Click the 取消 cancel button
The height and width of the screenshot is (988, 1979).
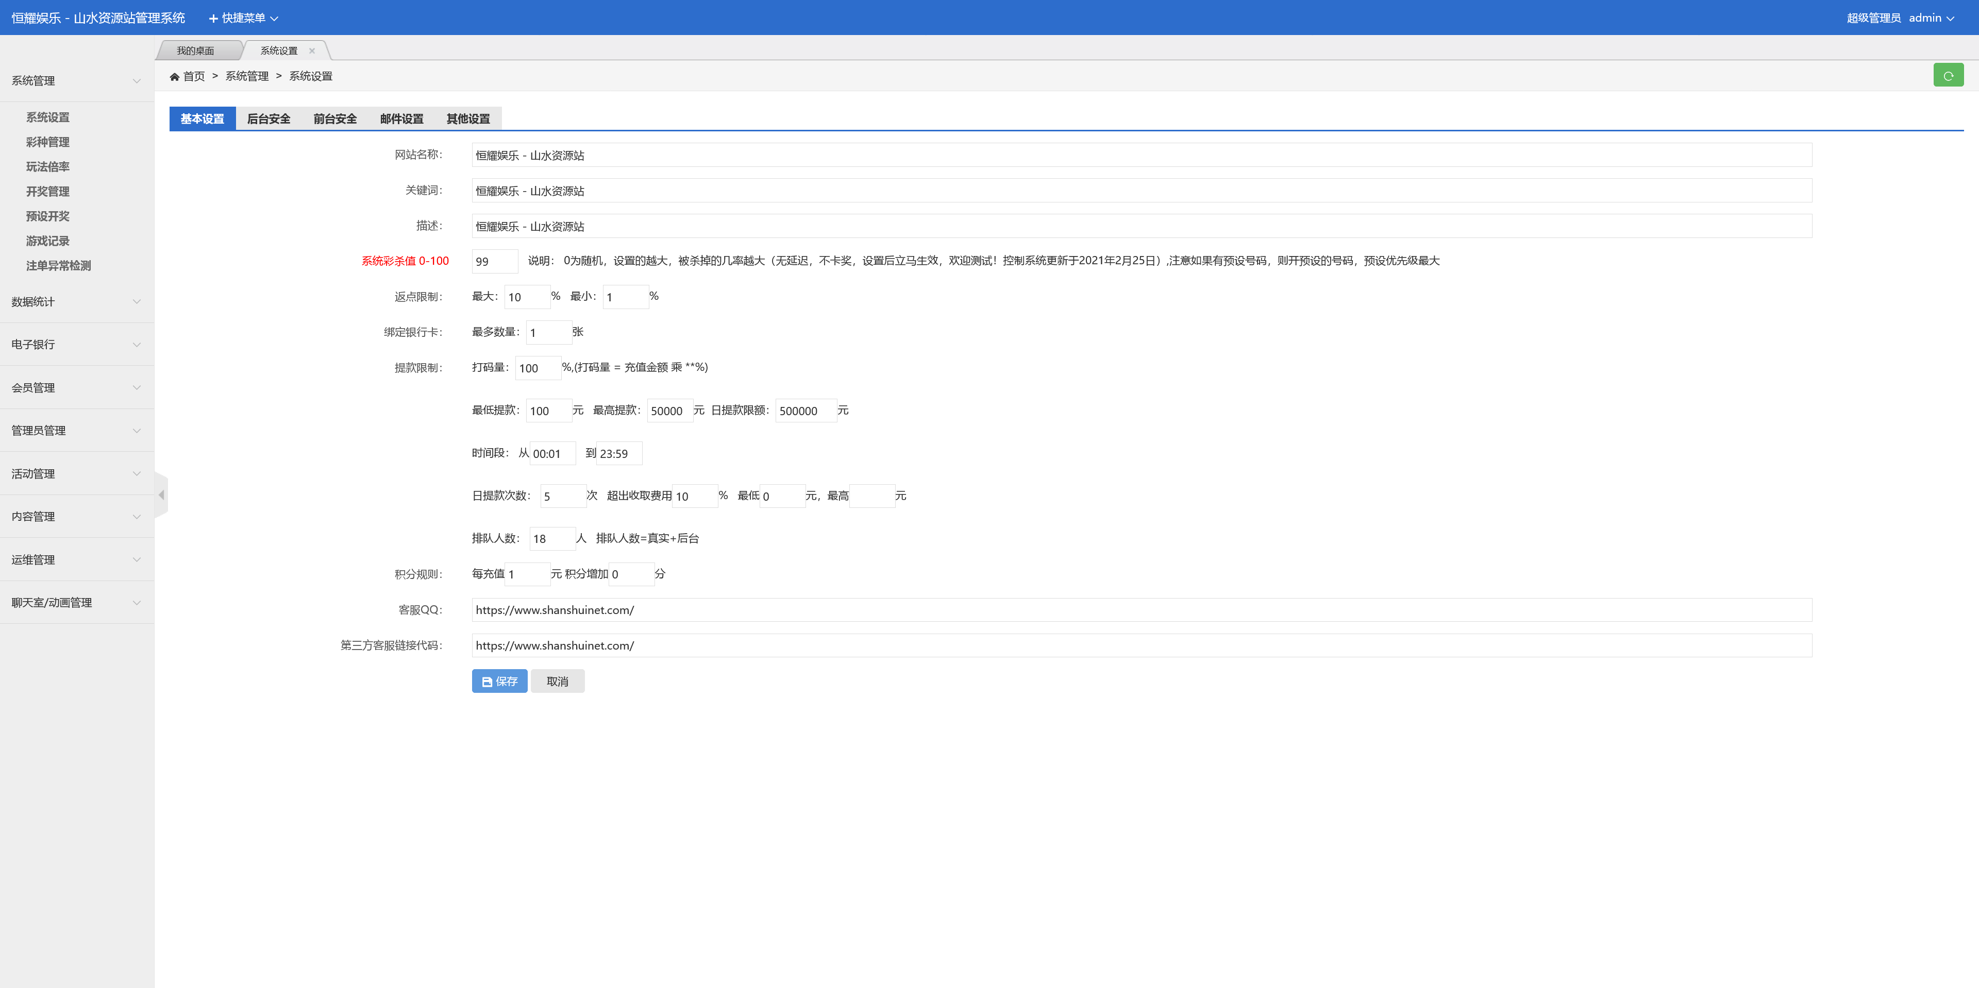[x=557, y=681]
